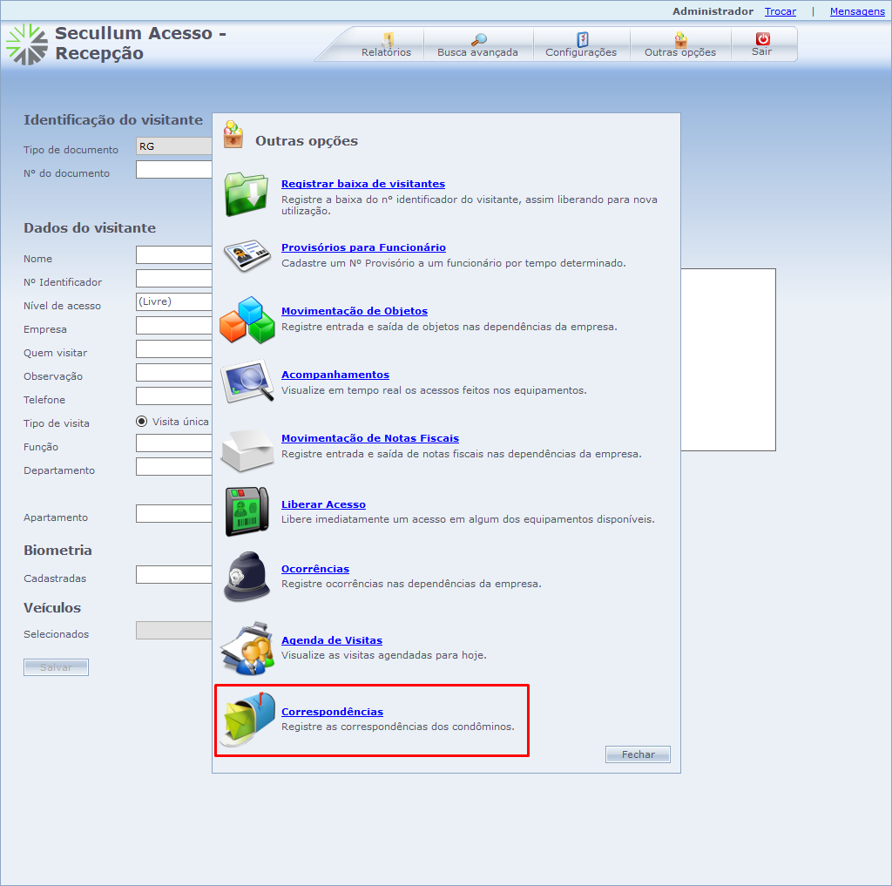This screenshot has width=892, height=886.
Task: Click the access terminal Liberar Acesso icon
Action: pos(247,511)
